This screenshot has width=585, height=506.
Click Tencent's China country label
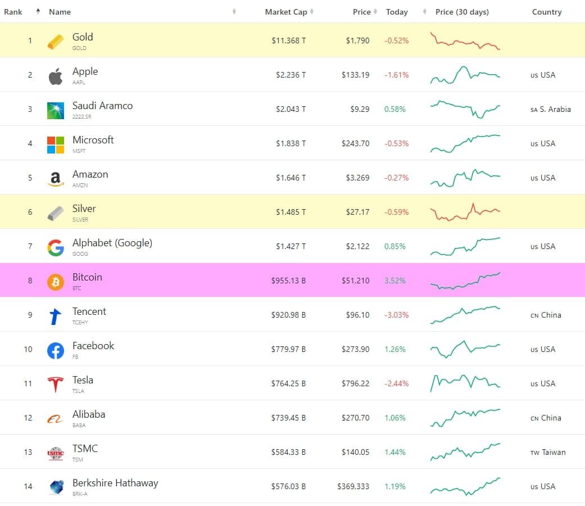[x=546, y=315]
